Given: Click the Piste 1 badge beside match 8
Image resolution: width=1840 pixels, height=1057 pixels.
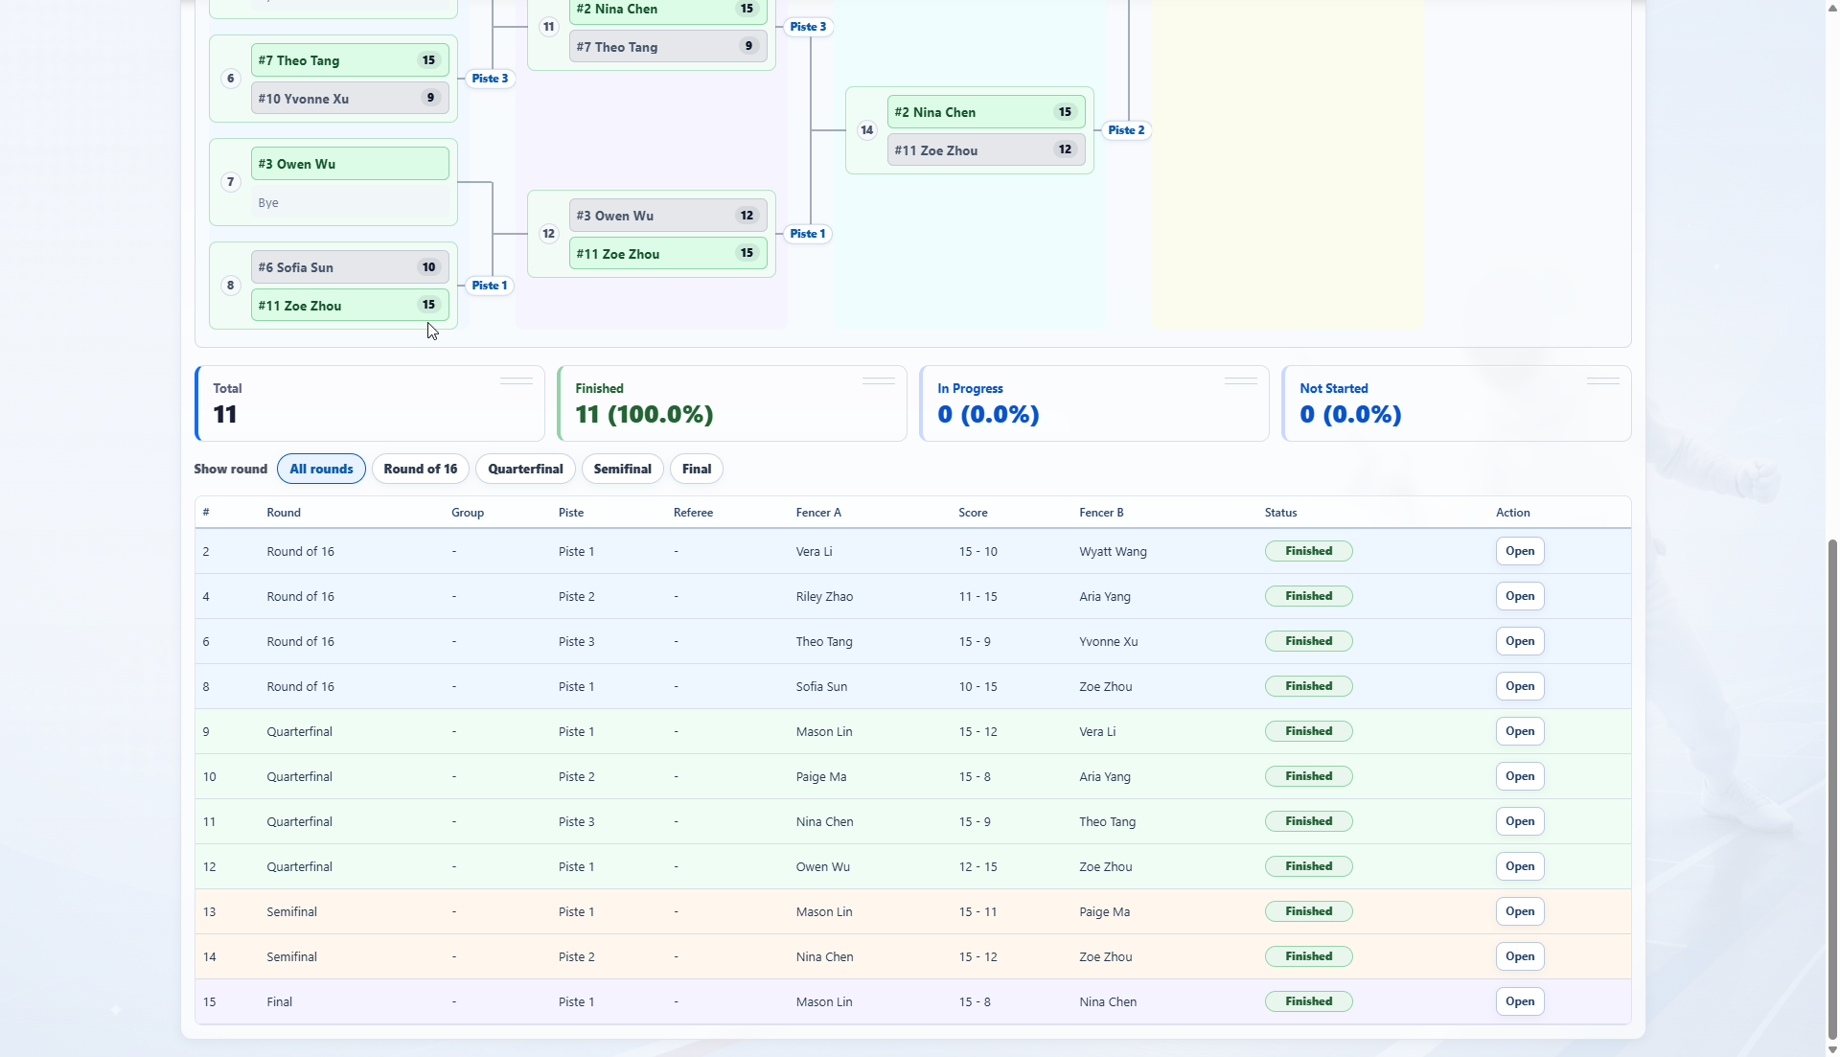Looking at the screenshot, I should coord(490,286).
